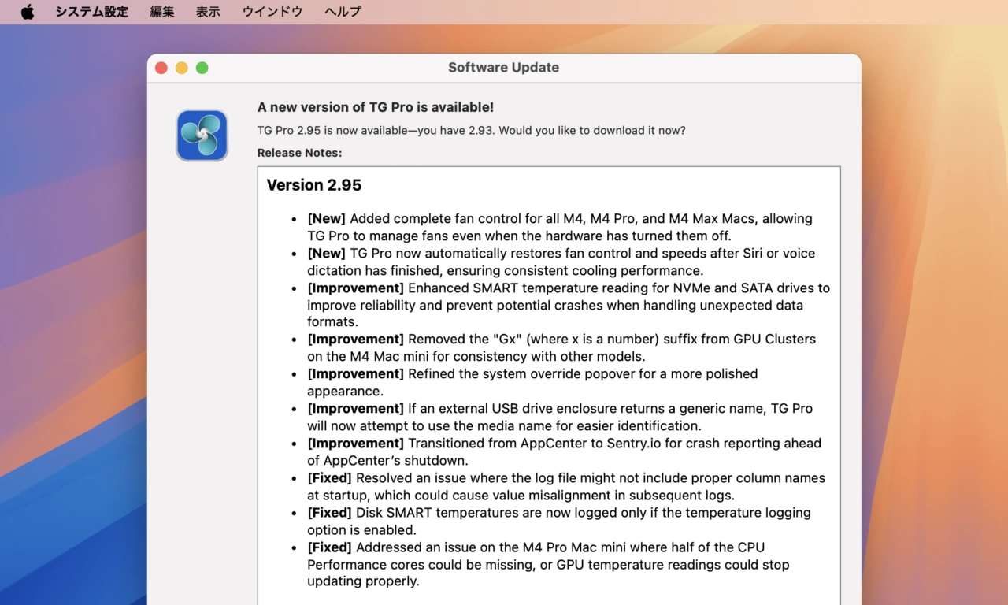Click 'A new version of TG Pro' headline
The width and height of the screenshot is (1008, 605).
coord(376,107)
